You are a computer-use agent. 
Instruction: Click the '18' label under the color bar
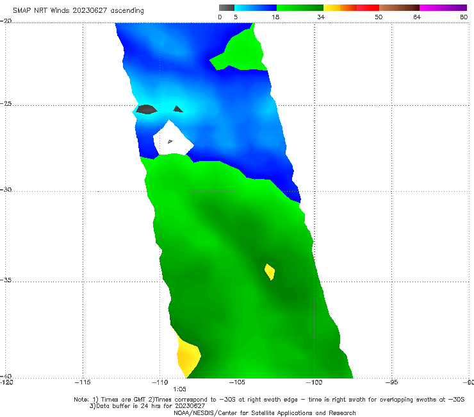coord(275,17)
